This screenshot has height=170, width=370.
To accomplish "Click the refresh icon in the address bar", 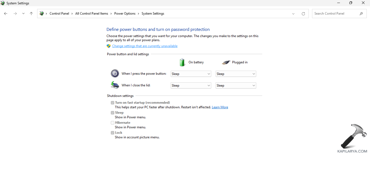I will click(x=303, y=13).
